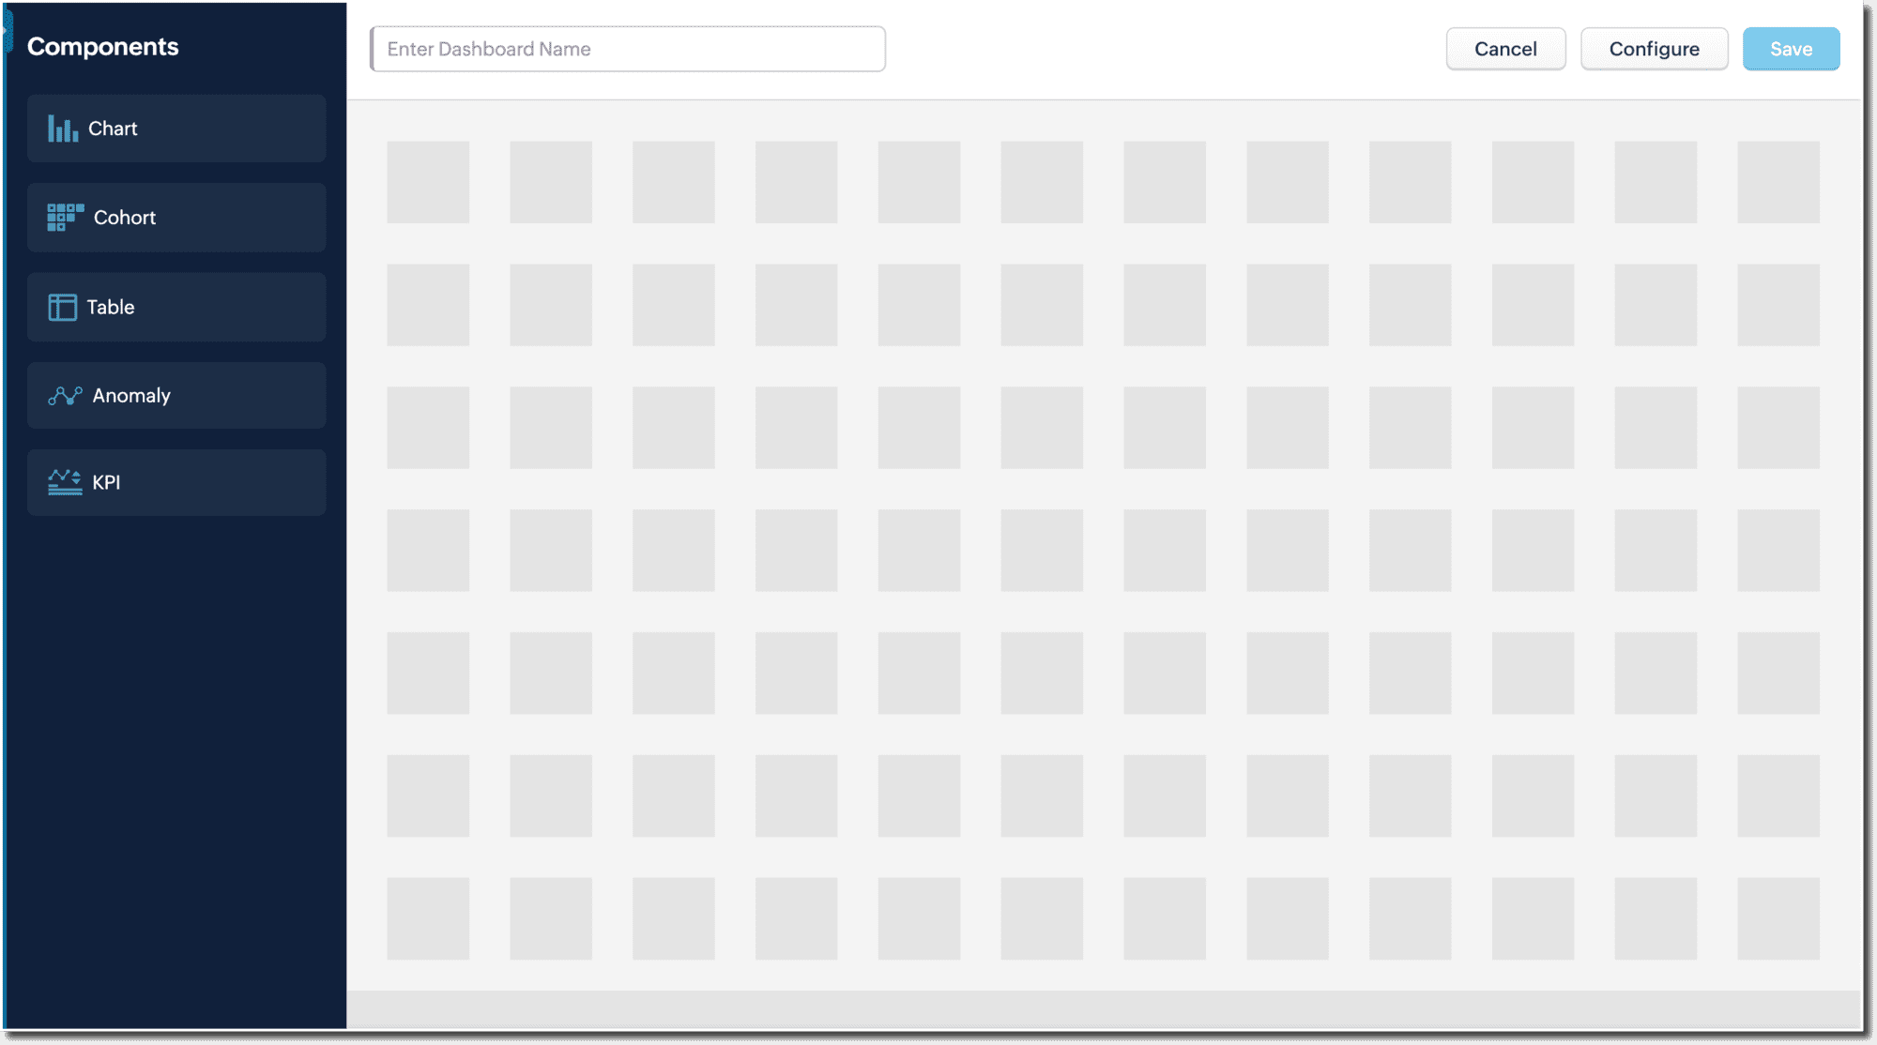Save the dashboard

click(1791, 49)
